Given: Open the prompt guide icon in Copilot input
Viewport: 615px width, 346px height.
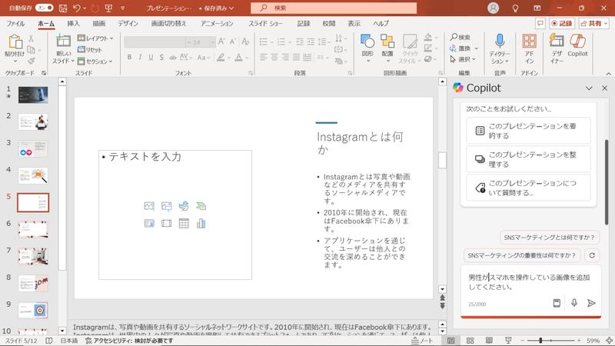Looking at the screenshot, I should [557, 303].
